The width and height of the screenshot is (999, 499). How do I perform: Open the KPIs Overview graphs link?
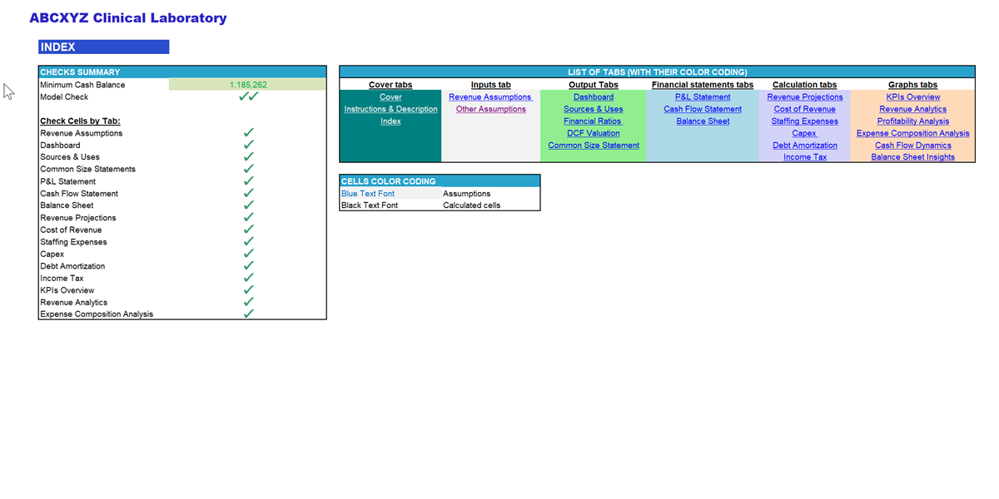point(912,96)
